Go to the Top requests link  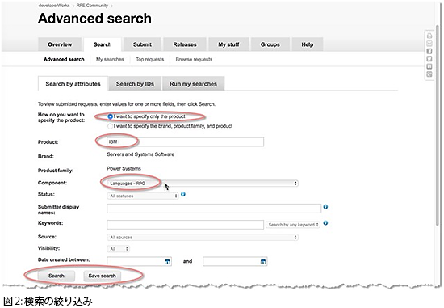150,59
